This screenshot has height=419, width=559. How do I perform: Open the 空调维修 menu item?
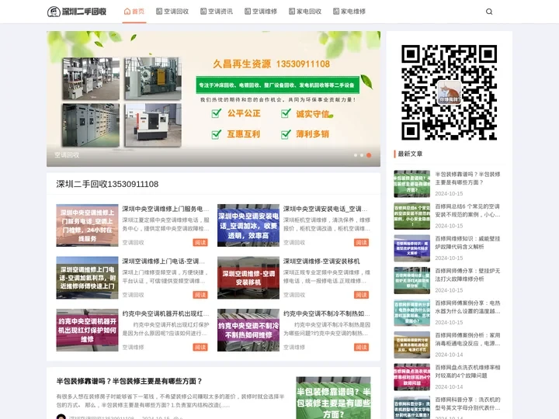click(x=261, y=12)
